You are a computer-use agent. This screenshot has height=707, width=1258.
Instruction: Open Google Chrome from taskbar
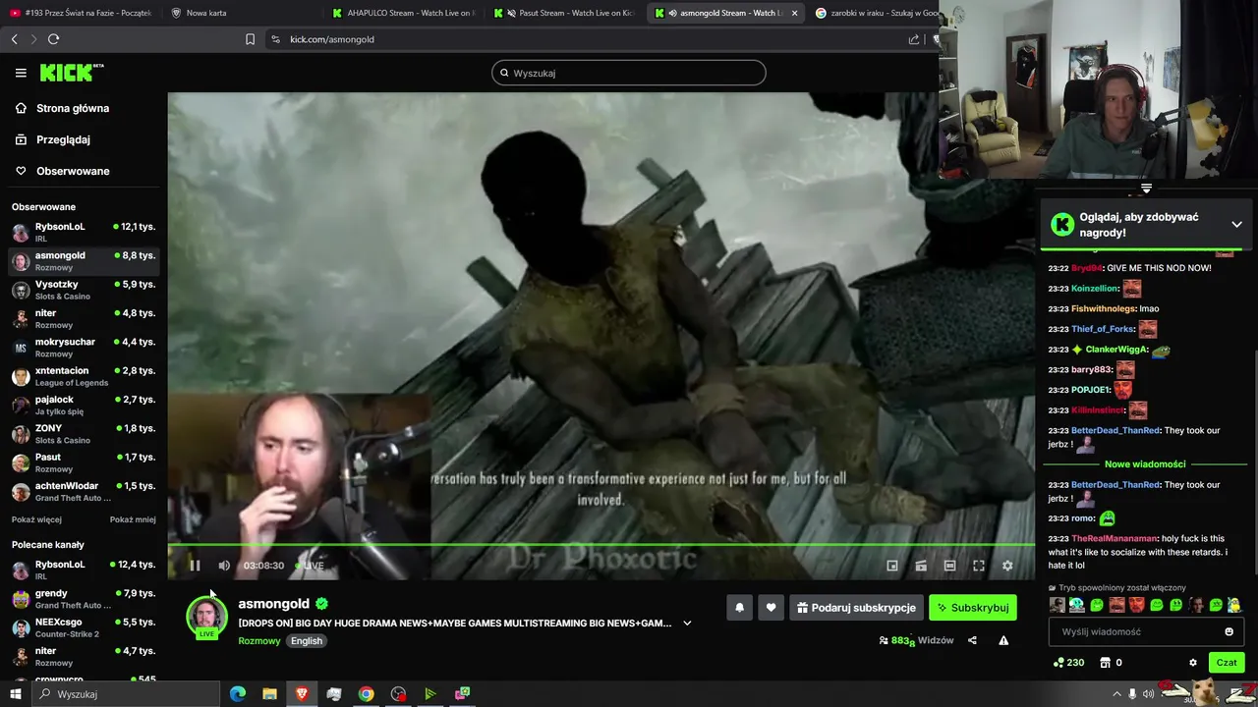click(366, 694)
